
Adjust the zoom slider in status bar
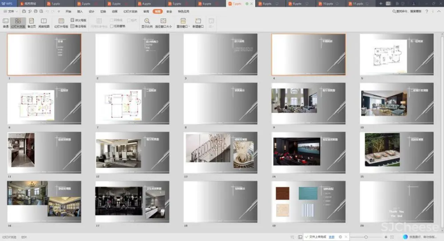pos(366,237)
